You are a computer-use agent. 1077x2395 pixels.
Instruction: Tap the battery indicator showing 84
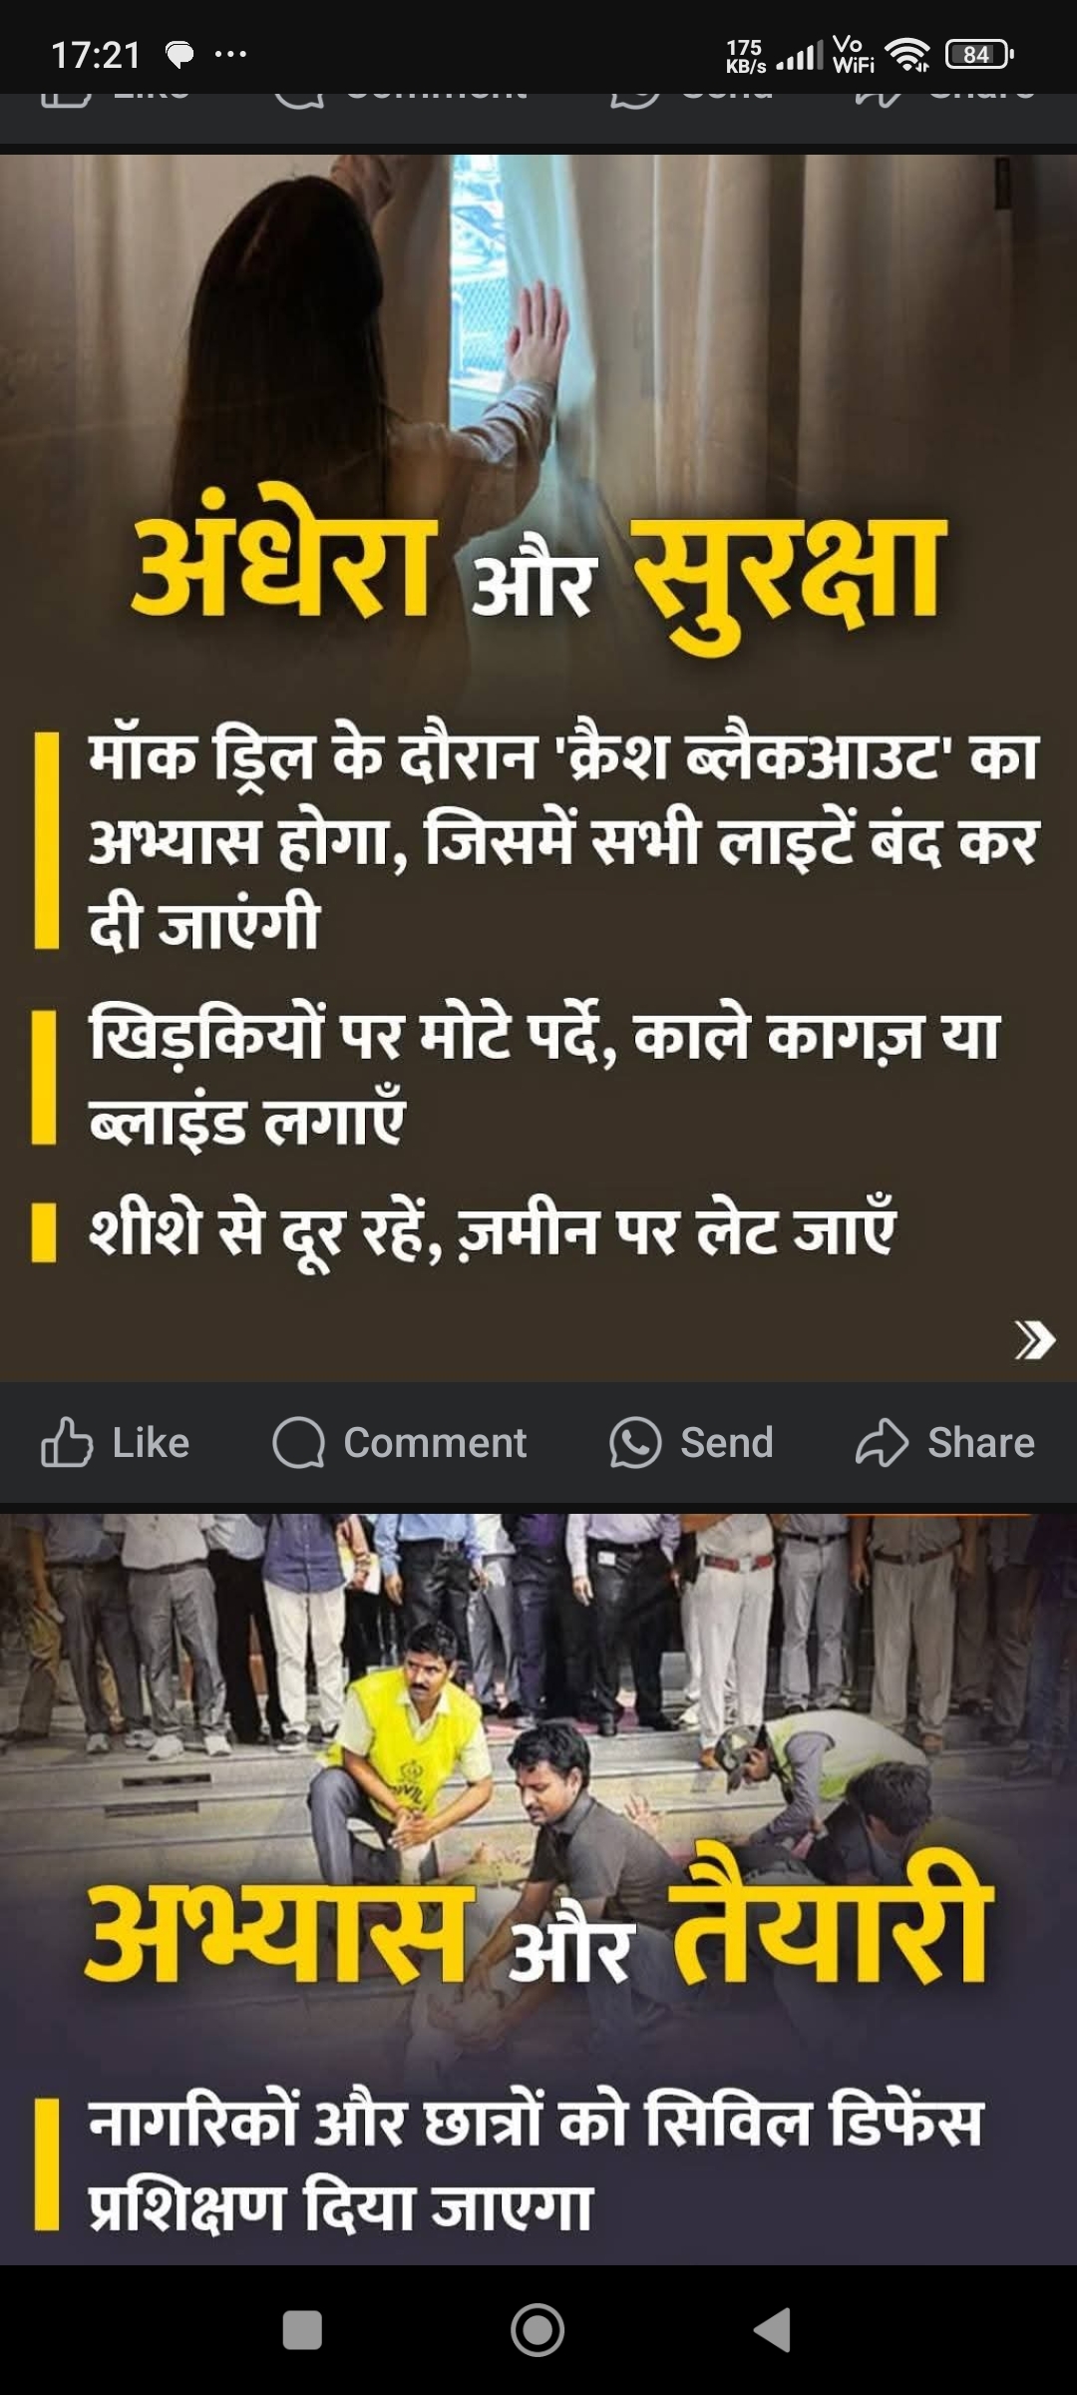pyautogui.click(x=978, y=55)
